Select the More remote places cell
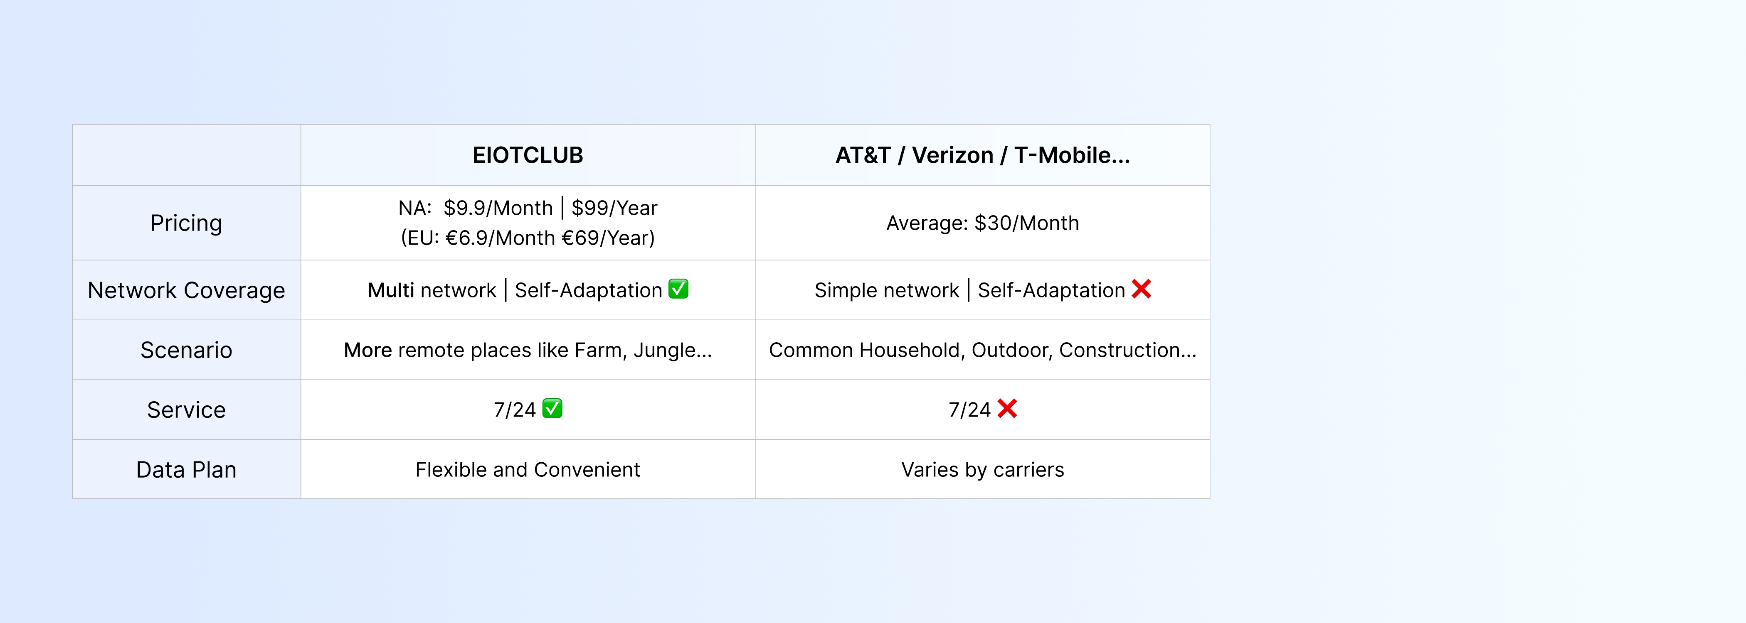 point(527,350)
